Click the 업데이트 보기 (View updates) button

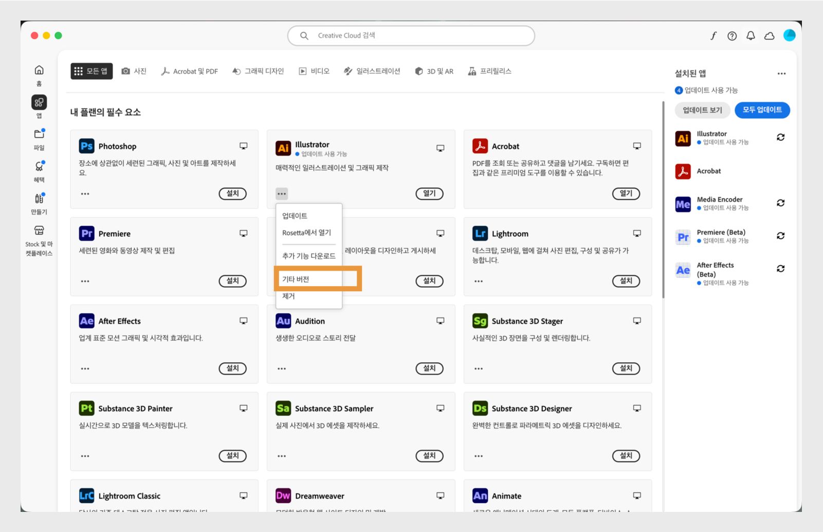(x=702, y=110)
